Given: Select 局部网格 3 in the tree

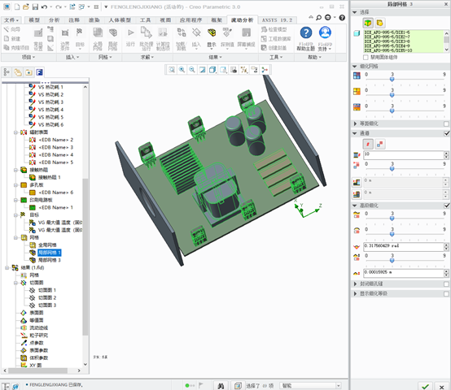Looking at the screenshot, I should click(x=50, y=260).
